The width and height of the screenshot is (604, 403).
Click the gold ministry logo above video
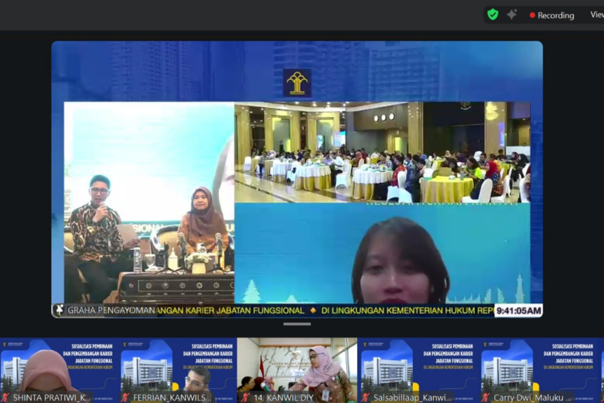point(297,83)
